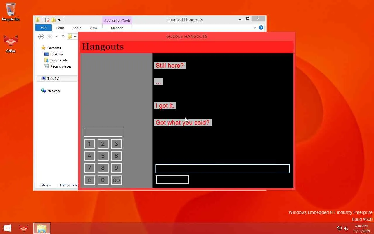Open the Recycle Bin desktop icon

pyautogui.click(x=11, y=12)
